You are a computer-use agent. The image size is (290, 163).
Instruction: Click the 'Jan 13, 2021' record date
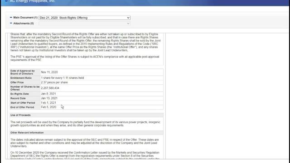(49, 98)
